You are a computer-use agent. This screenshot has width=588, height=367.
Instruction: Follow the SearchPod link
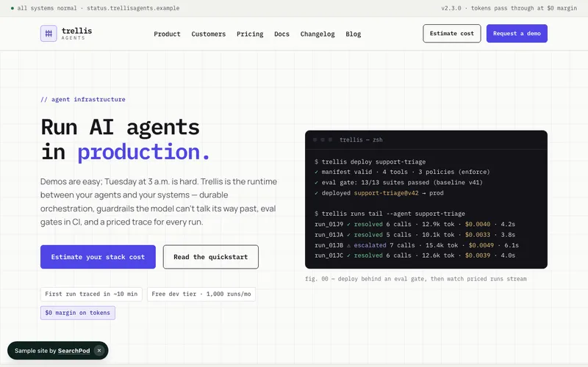[74, 351]
